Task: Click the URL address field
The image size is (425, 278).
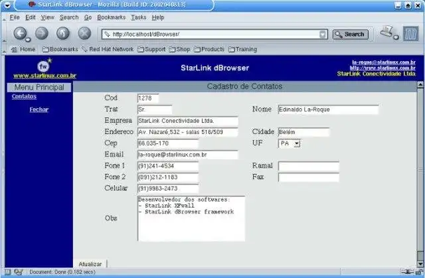Action: (x=215, y=34)
